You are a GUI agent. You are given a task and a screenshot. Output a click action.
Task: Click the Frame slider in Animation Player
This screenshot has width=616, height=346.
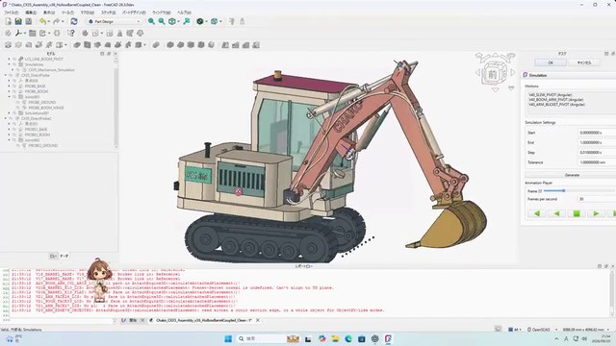[579, 191]
